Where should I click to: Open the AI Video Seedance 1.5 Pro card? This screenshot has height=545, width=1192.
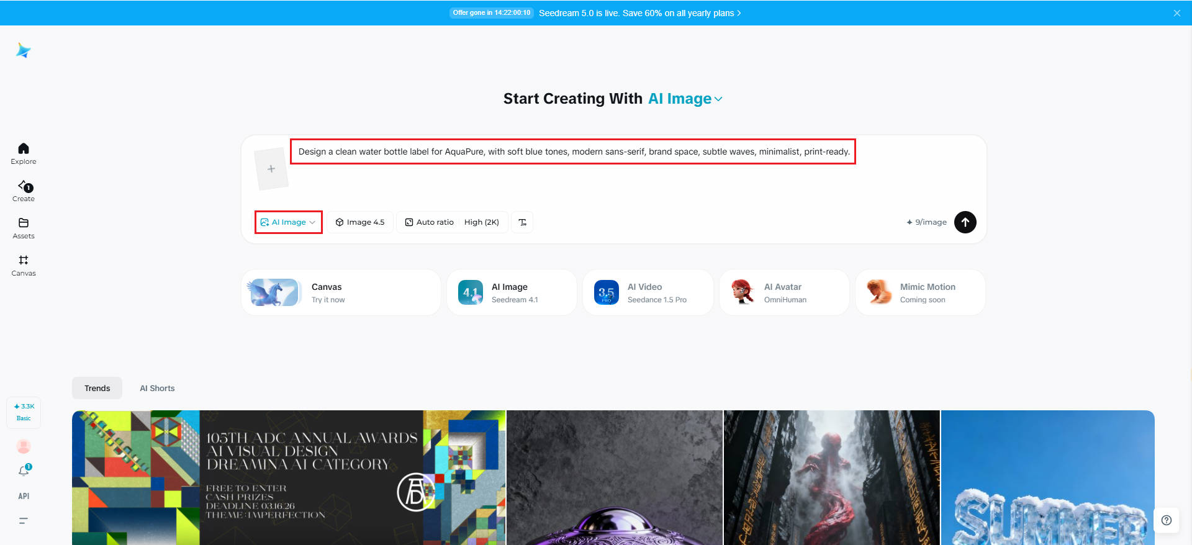[648, 292]
